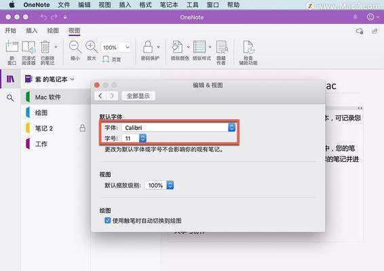Viewport: 384px width, 271px height.
Task: Redo the action in title bar
Action: (x=54, y=17)
